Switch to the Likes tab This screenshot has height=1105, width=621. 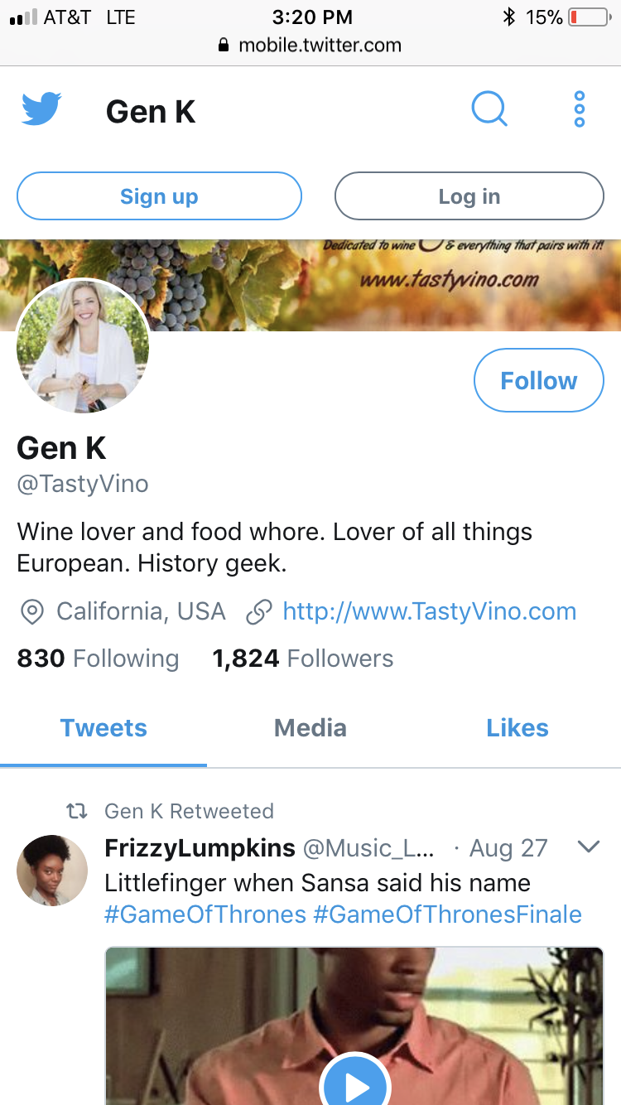(x=517, y=728)
